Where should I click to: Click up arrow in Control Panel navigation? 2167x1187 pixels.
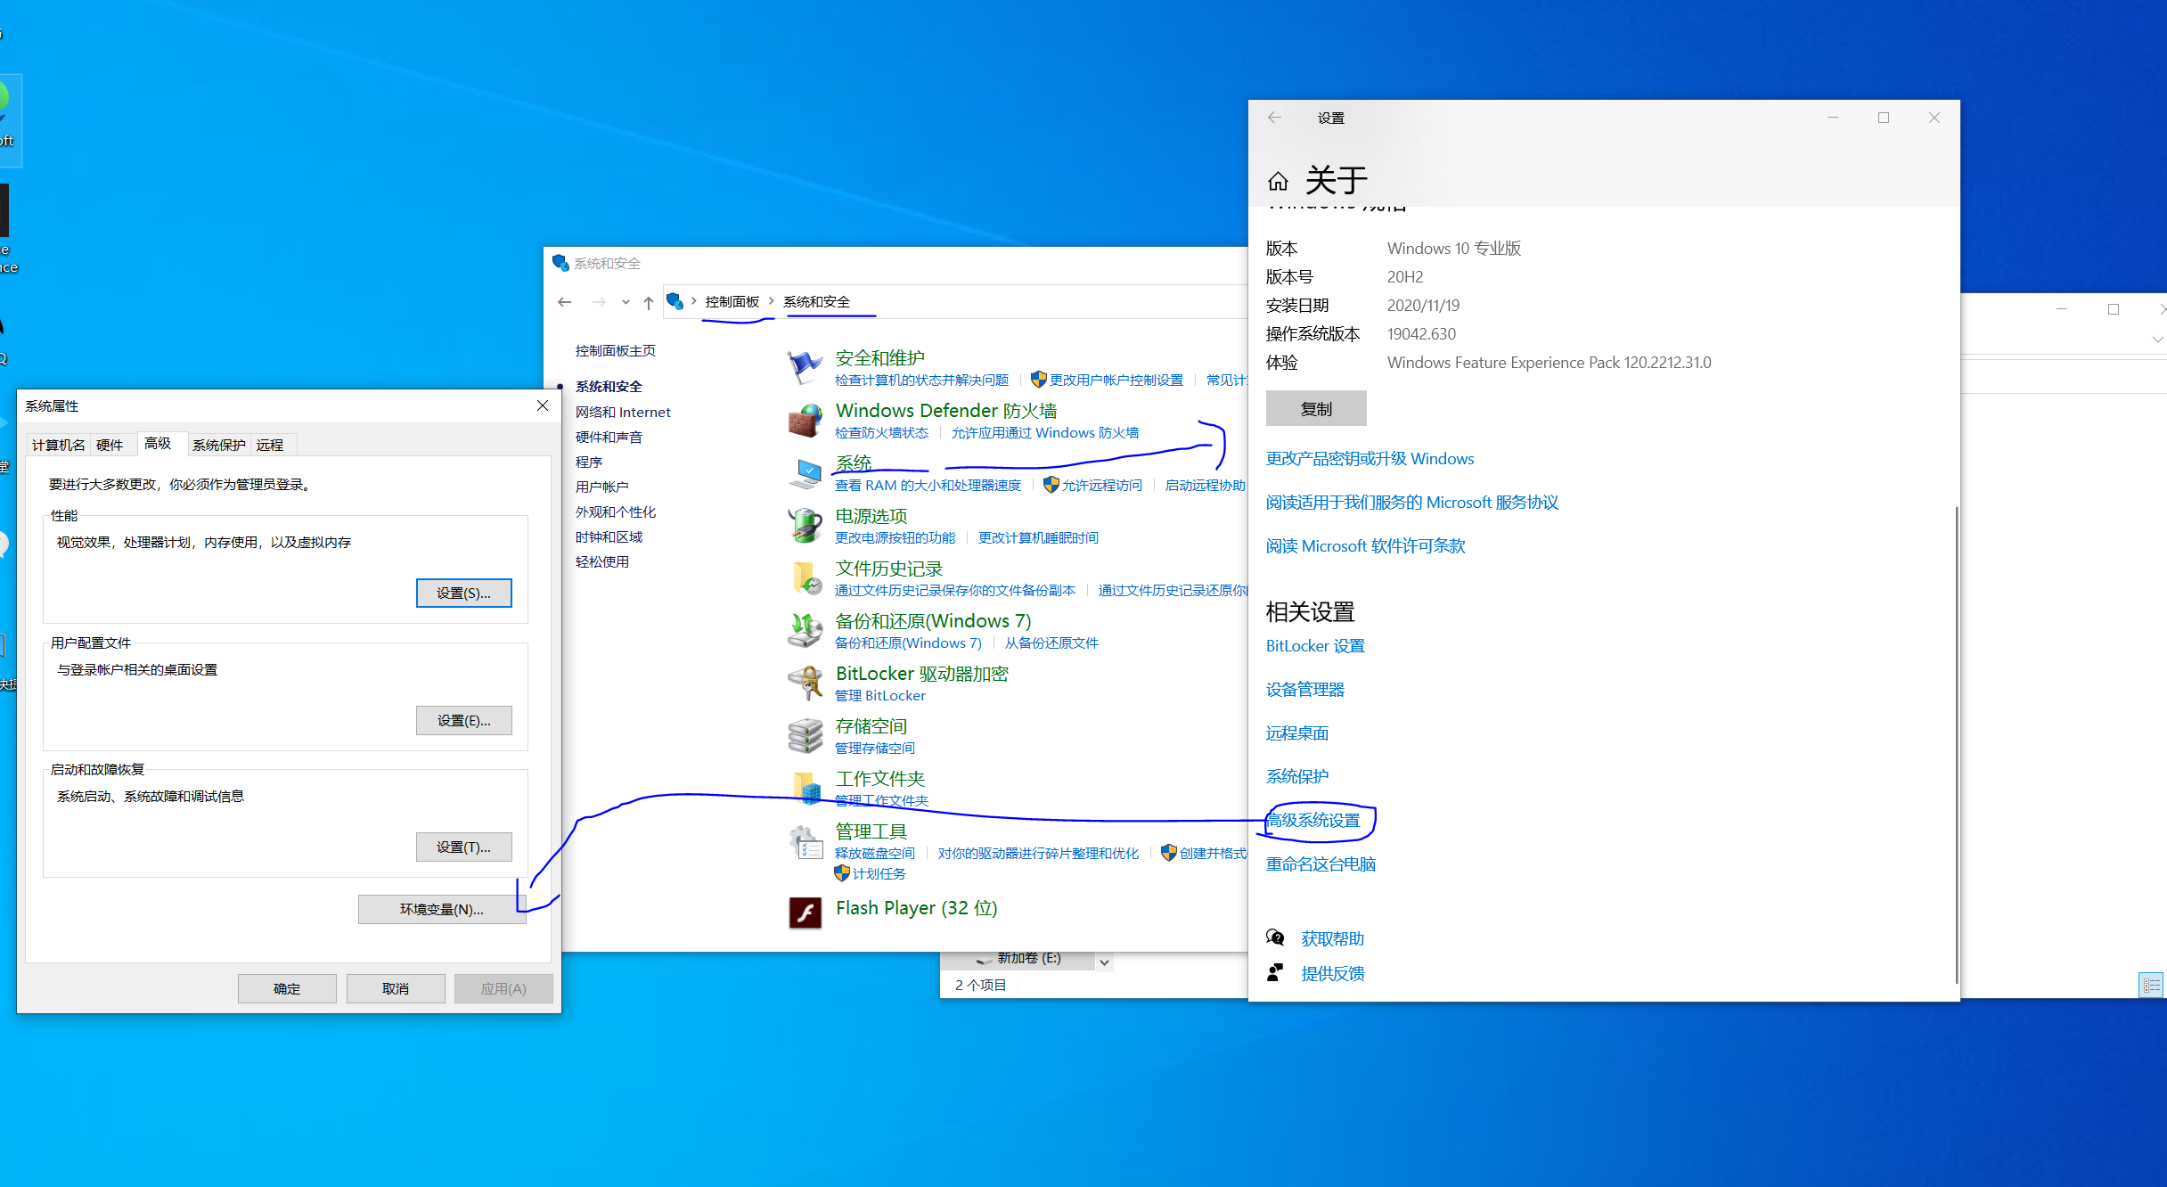[x=649, y=302]
